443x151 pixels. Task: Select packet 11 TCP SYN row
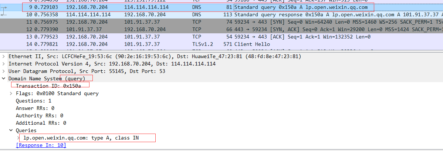185,22
